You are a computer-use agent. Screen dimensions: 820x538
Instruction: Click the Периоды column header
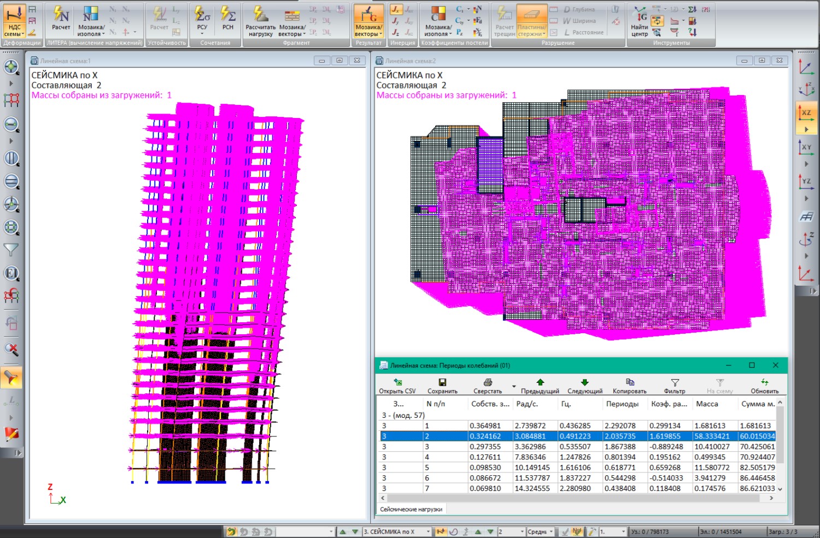(622, 404)
